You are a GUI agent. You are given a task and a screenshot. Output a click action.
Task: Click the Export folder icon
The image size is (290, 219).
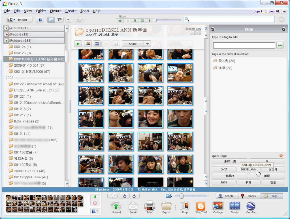[x=166, y=208]
